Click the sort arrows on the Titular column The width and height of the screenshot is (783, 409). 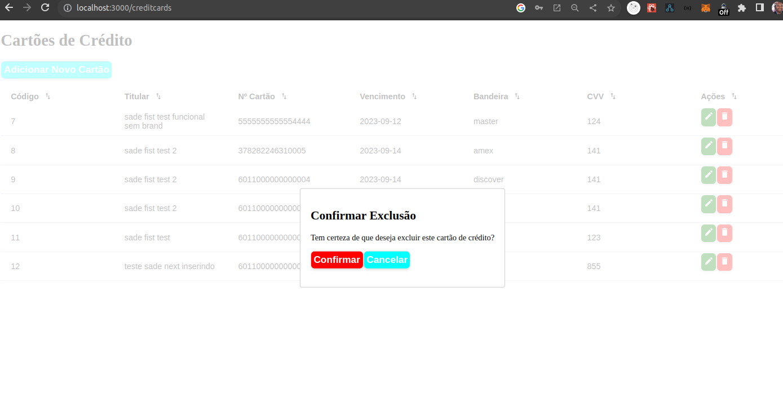click(x=158, y=96)
